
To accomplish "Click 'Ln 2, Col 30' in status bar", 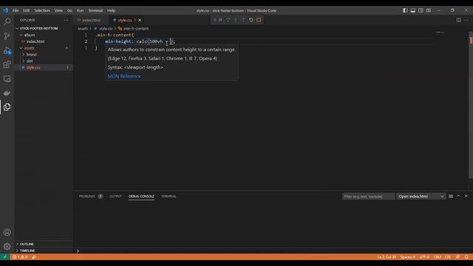I will click(387, 257).
